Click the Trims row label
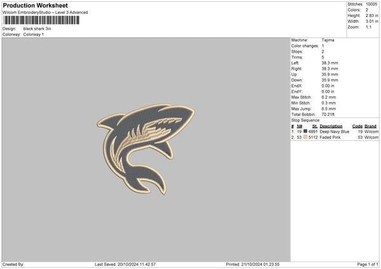The image size is (381, 269). 297,57
